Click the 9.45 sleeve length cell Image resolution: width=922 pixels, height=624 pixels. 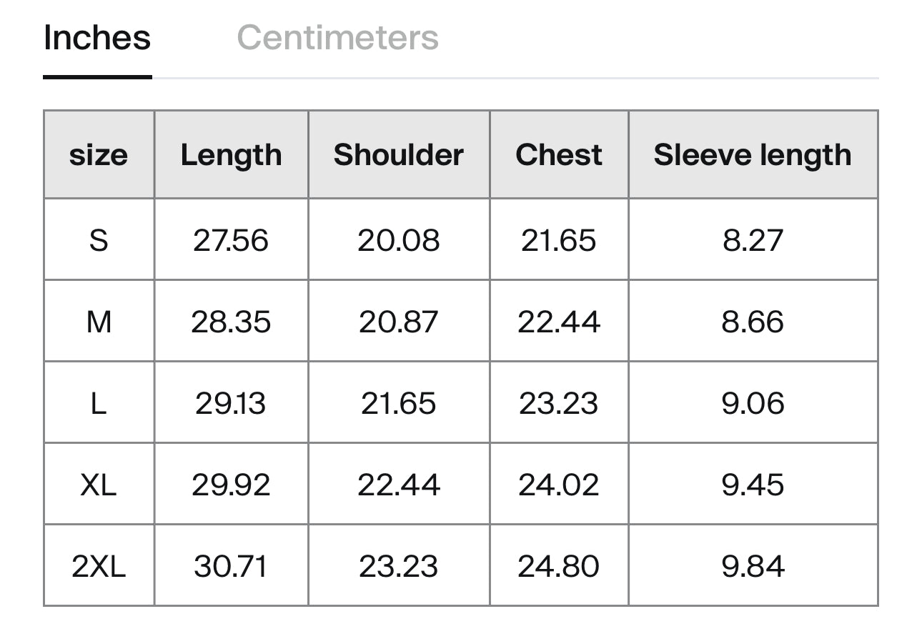753,485
